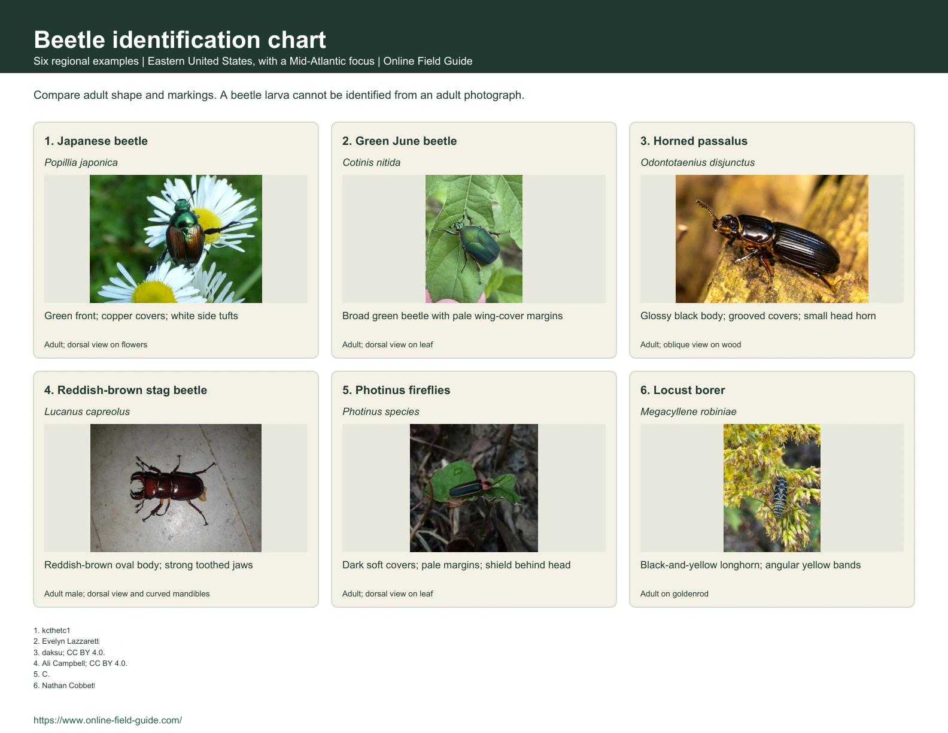Click the "6. Locust borer" heading
948x733 pixels.
coord(682,390)
